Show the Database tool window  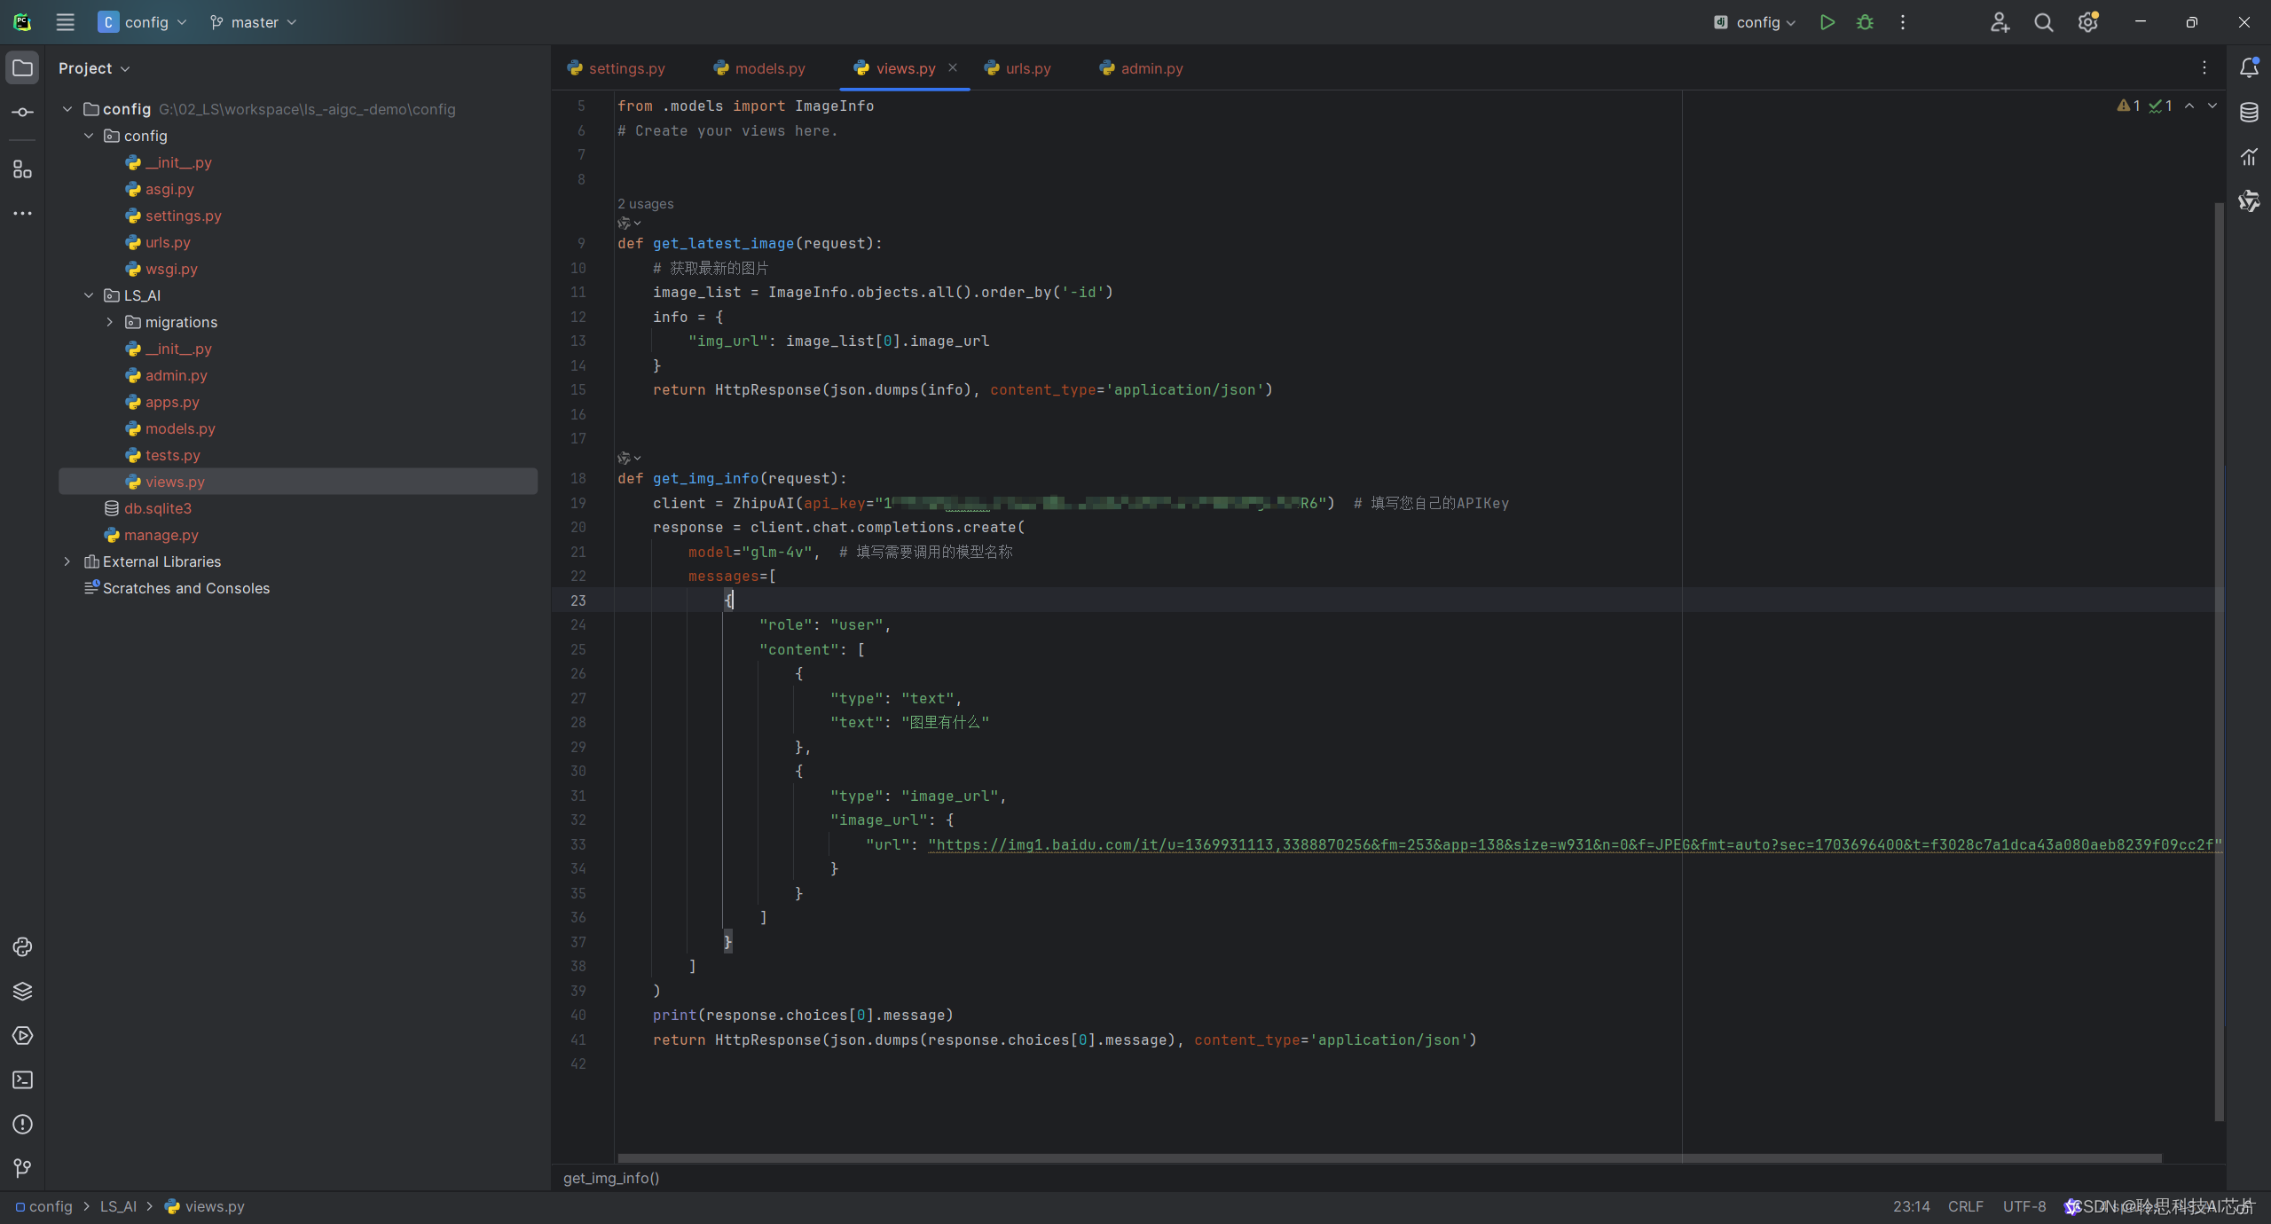pos(2249,113)
